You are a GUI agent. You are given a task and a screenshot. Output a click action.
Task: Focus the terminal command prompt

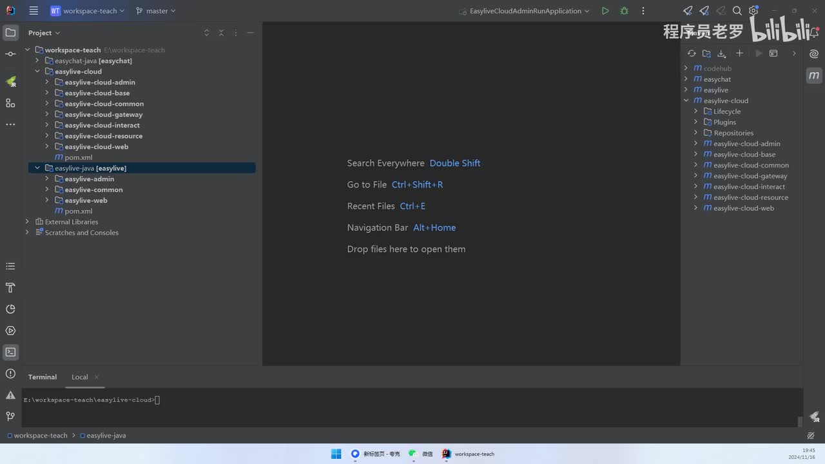coord(92,400)
